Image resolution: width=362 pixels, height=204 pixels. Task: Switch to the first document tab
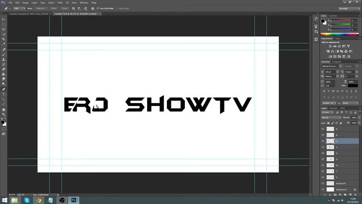pos(29,14)
